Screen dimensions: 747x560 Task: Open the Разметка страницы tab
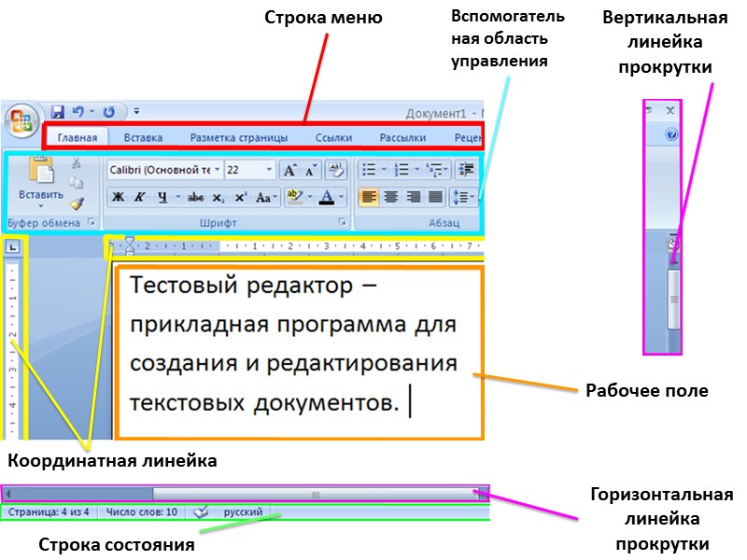(x=239, y=137)
